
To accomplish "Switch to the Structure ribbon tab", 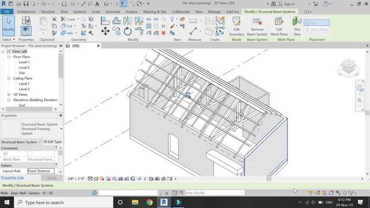I will [48, 12].
